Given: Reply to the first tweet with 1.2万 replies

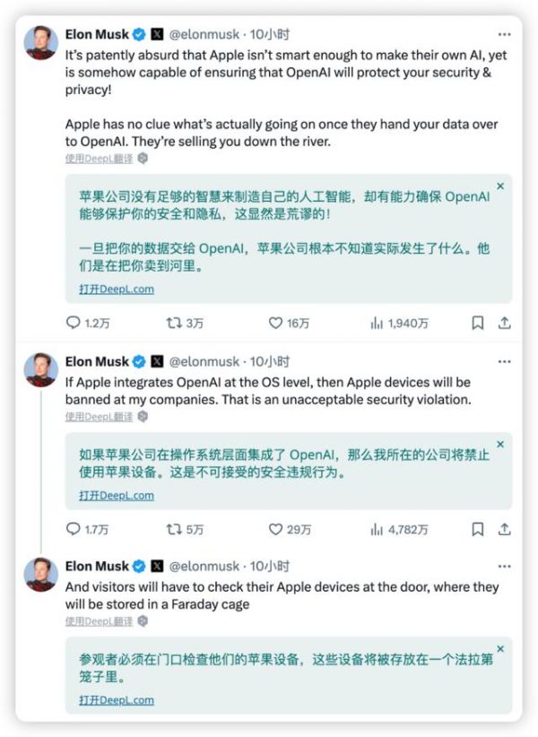Looking at the screenshot, I should [x=74, y=323].
